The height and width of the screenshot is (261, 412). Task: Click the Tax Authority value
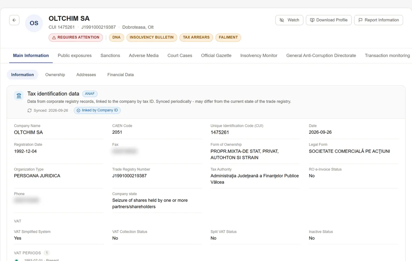[x=255, y=179]
